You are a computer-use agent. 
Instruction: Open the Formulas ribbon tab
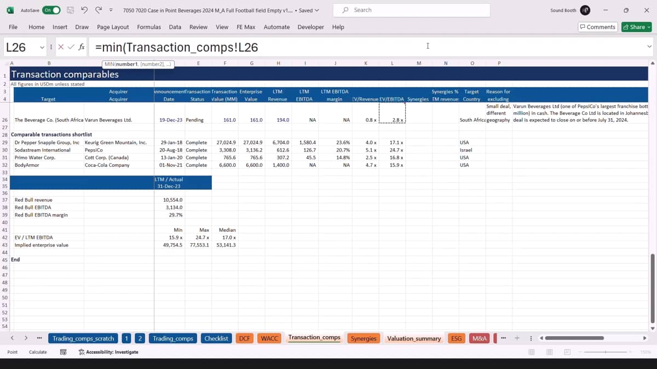click(x=149, y=27)
